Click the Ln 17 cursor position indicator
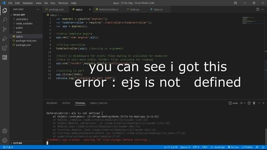The width and height of the screenshot is (267, 150). tap(171, 147)
